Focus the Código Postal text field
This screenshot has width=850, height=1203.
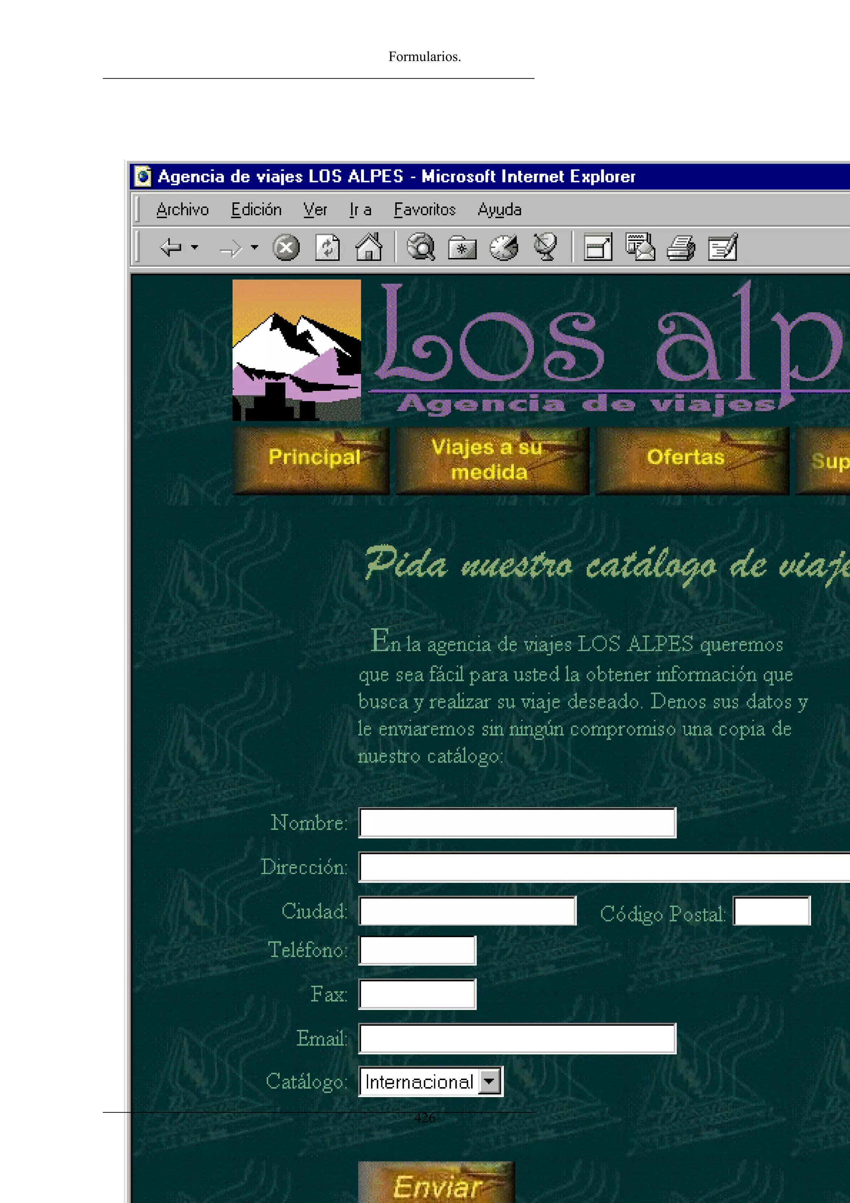(772, 911)
